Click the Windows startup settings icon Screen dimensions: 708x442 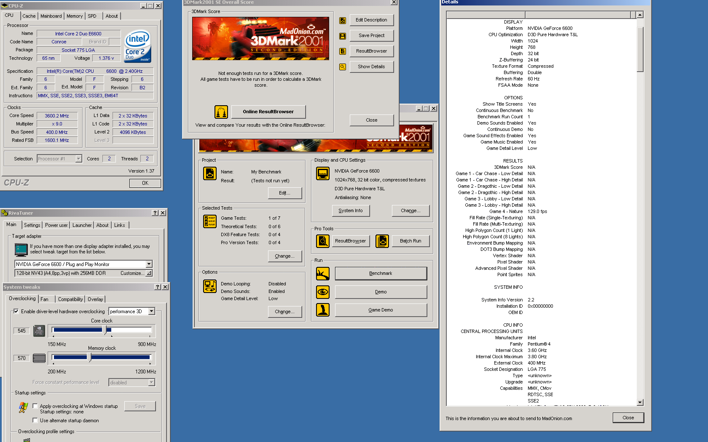coord(24,407)
